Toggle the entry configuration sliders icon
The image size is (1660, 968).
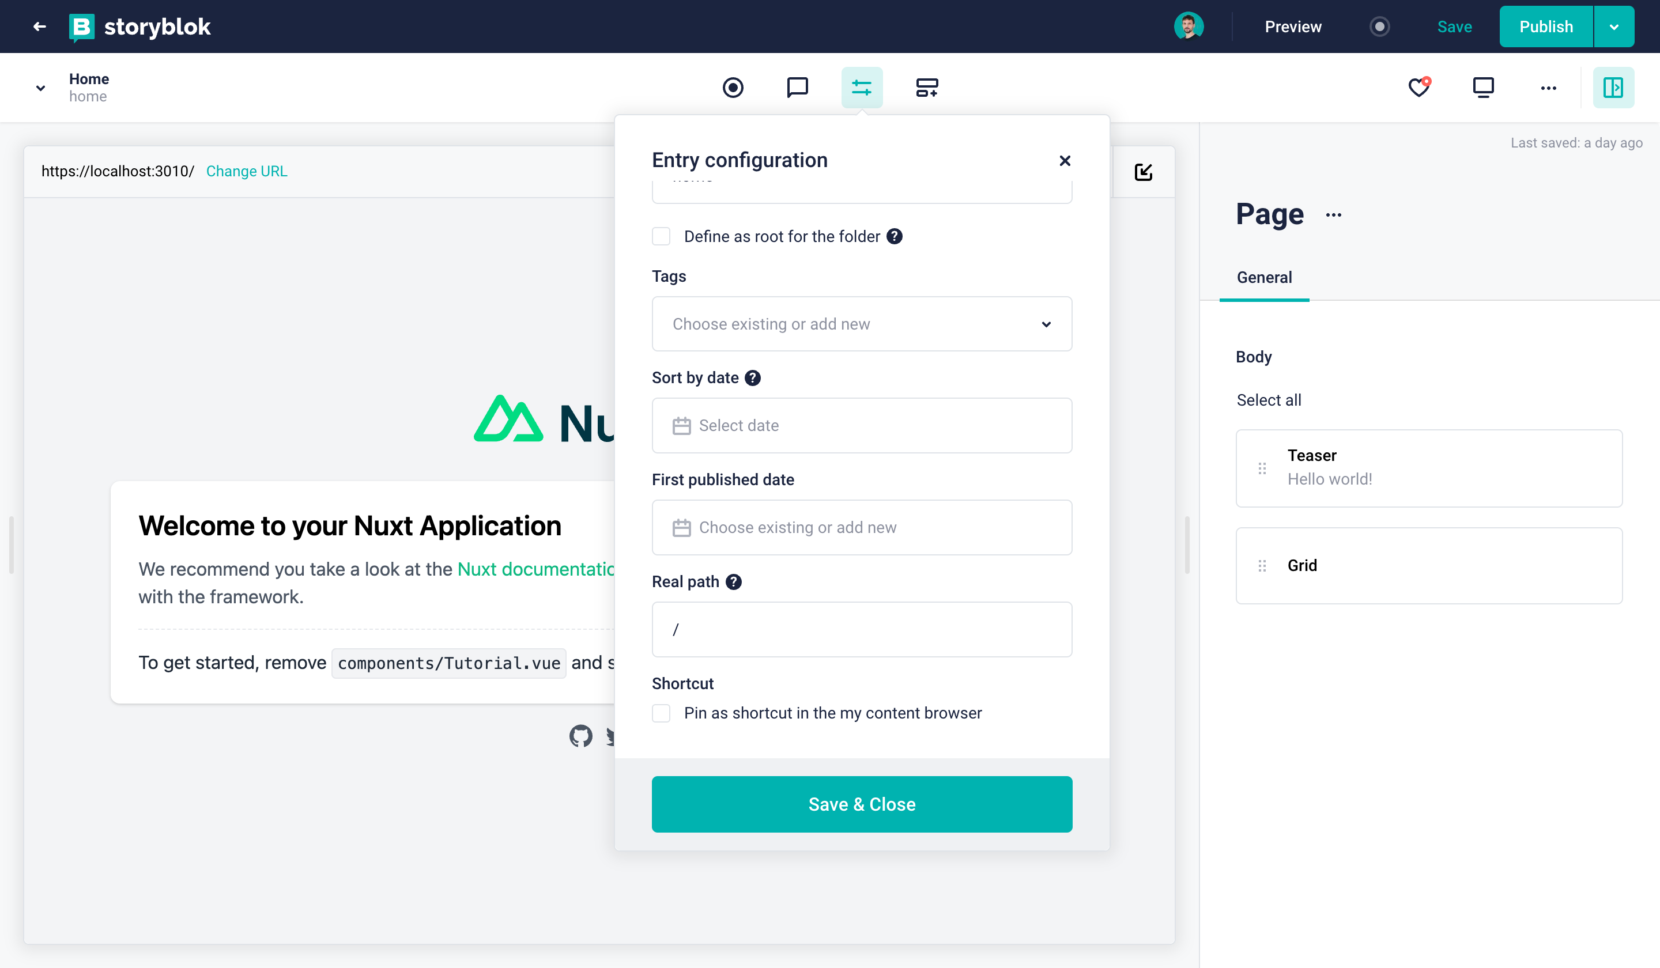[862, 88]
